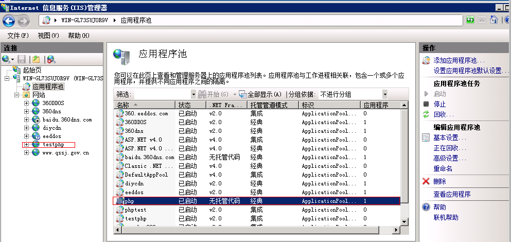
Task: Click 删除 with the red X icon
Action: [x=439, y=181]
